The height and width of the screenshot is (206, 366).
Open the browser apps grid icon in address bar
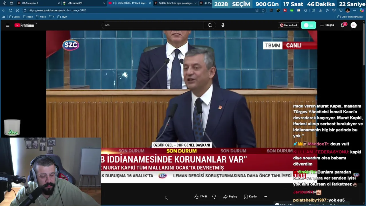click(257, 10)
